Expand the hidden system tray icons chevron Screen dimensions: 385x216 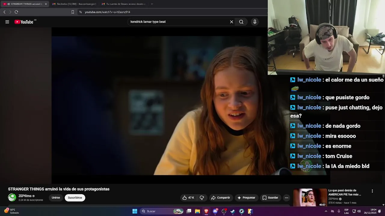tap(326, 211)
